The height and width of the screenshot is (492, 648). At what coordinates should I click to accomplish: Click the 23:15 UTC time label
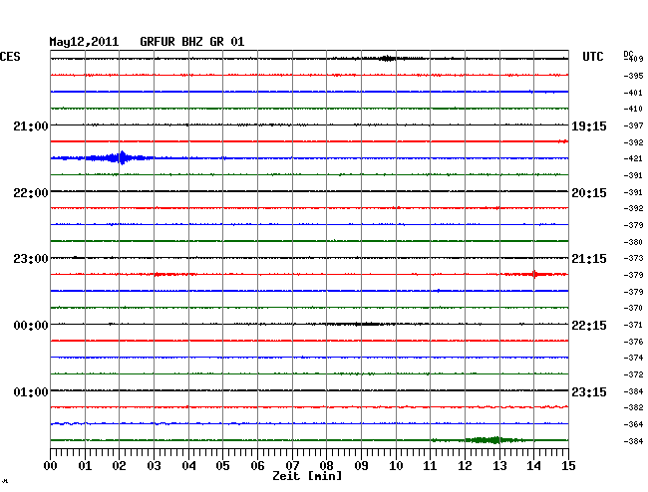click(x=589, y=391)
